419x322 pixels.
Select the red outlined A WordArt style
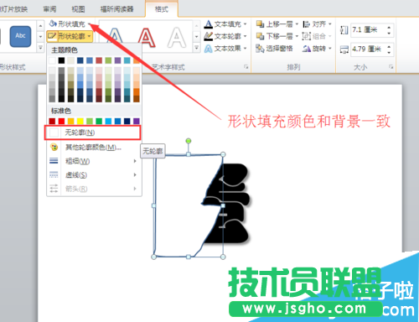click(x=147, y=37)
